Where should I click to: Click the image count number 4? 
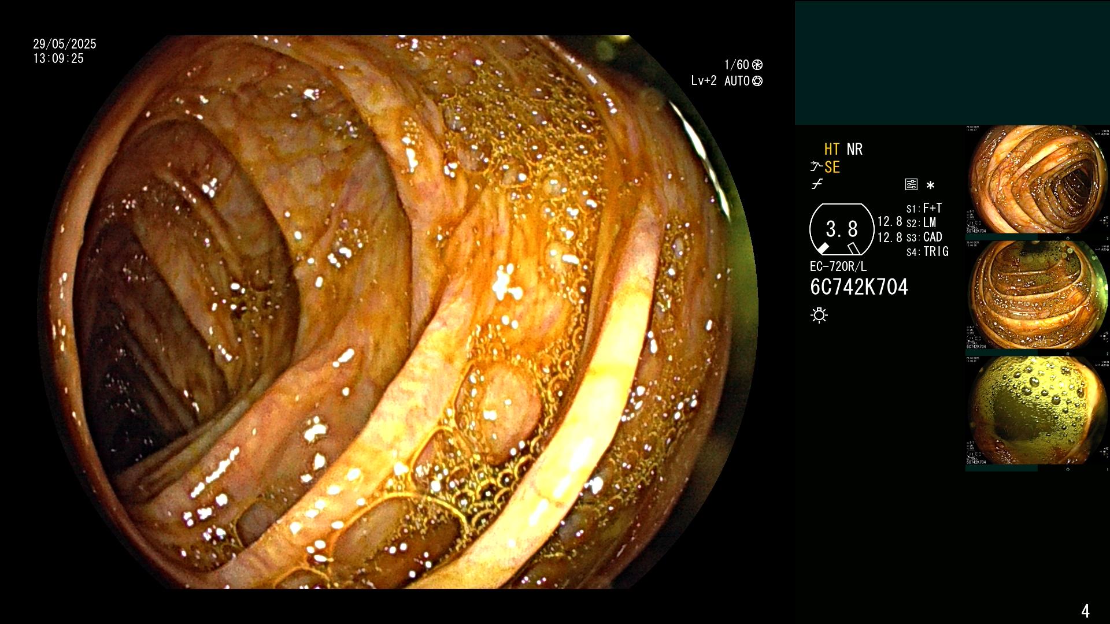pyautogui.click(x=1085, y=611)
